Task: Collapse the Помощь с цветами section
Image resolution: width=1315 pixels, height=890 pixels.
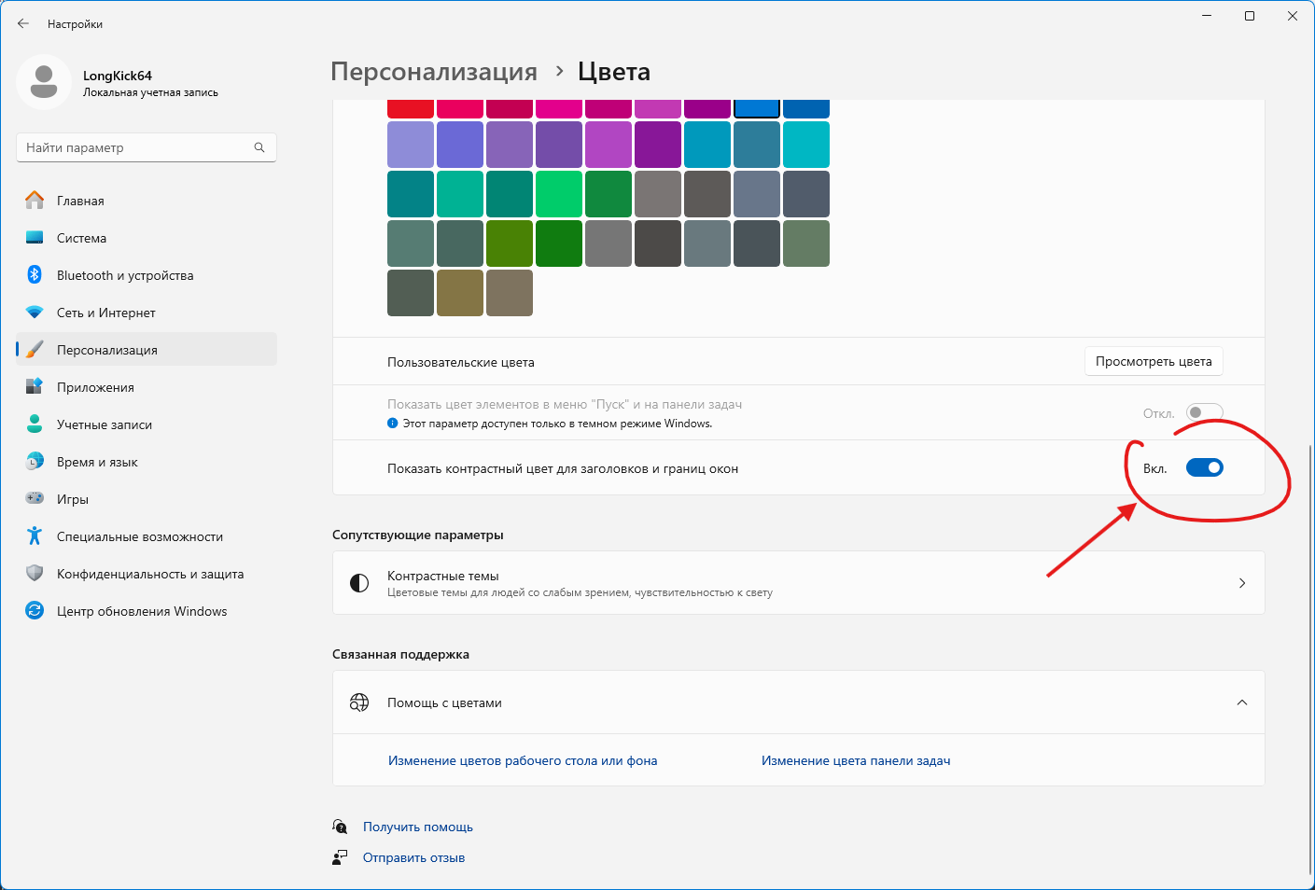Action: coord(1242,702)
